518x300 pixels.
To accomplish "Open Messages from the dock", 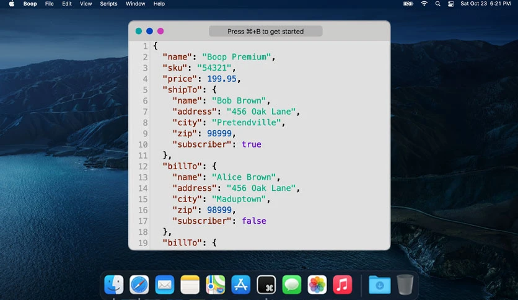I will [292, 285].
